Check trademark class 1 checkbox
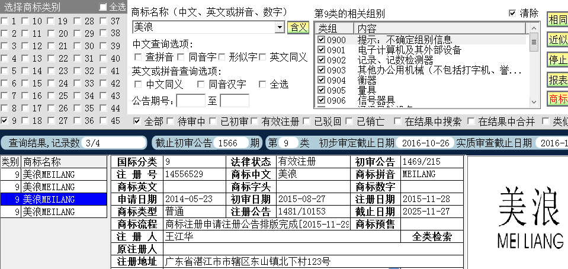 click(x=4, y=21)
